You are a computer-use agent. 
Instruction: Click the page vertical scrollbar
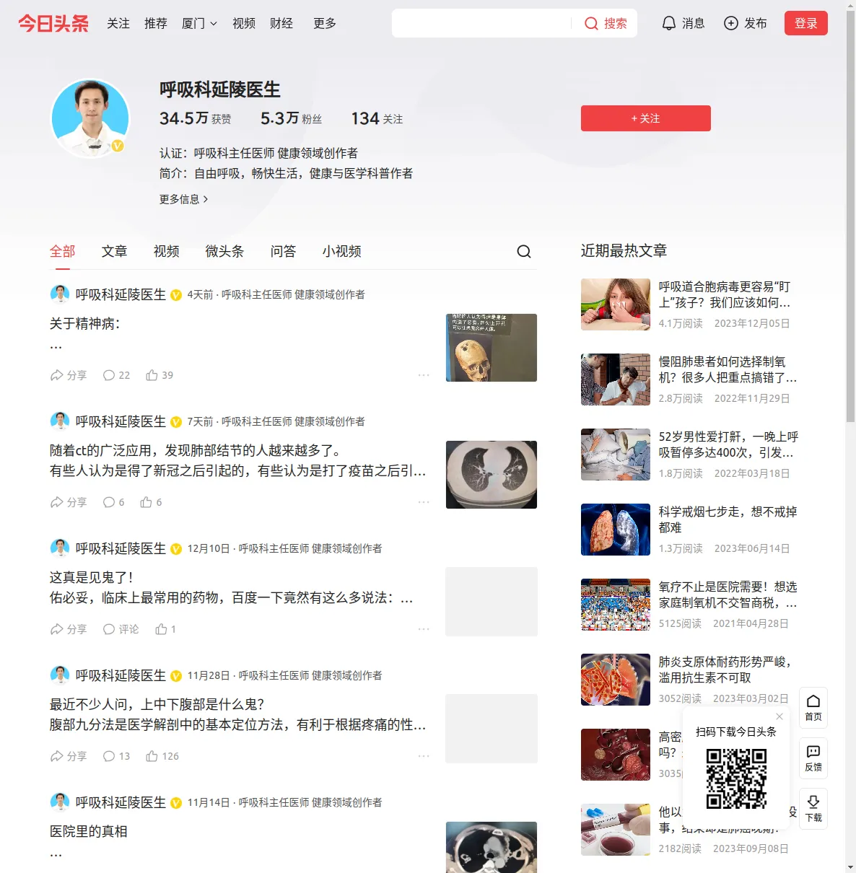(850, 216)
